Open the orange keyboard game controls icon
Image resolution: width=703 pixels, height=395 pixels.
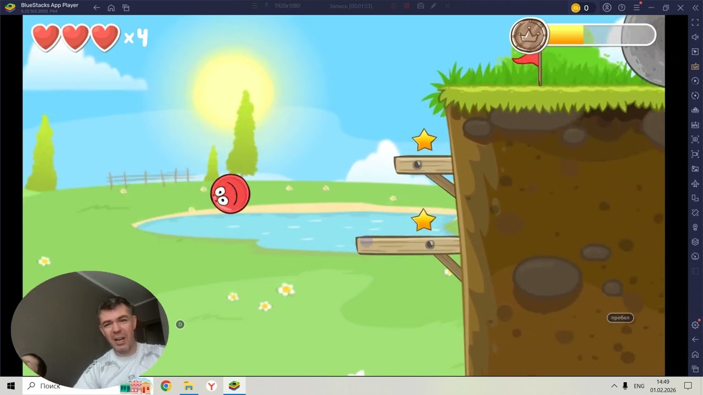[695, 66]
